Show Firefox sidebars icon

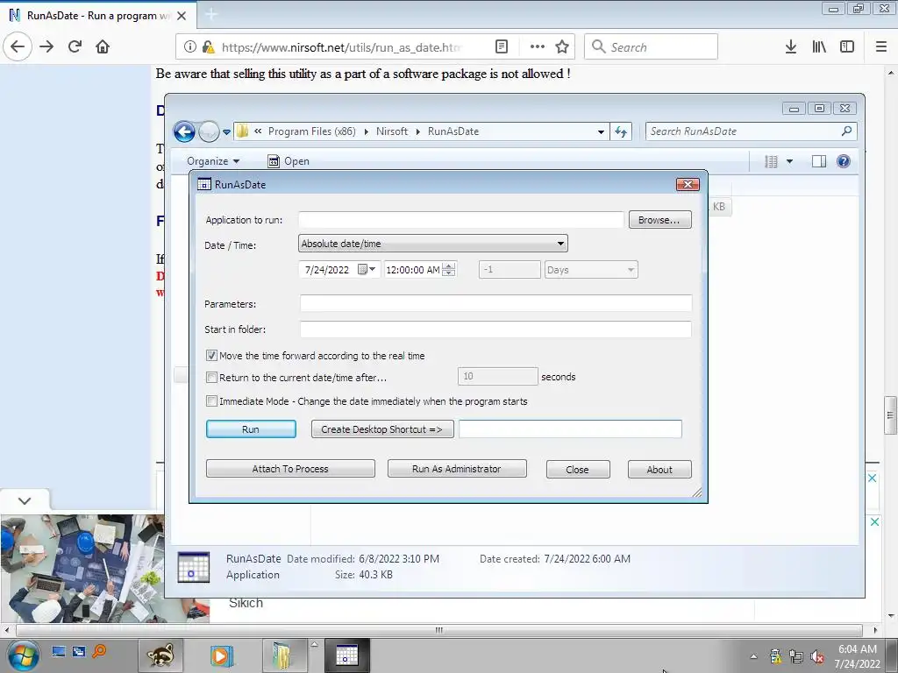click(x=847, y=47)
